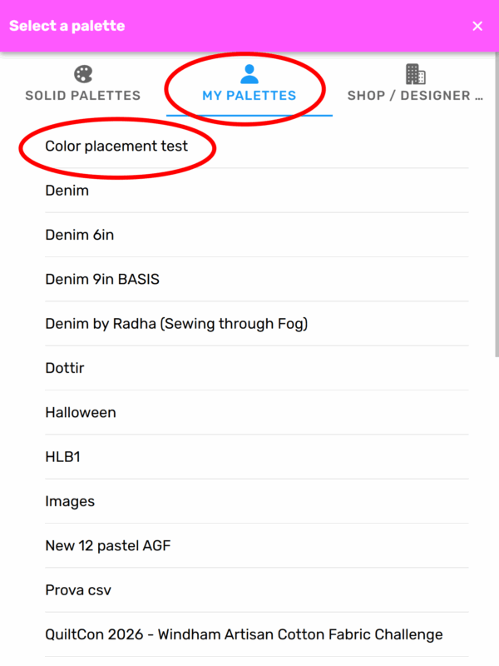Select QuiltCon 2026 Windham Artisan Cotton palette
The width and height of the screenshot is (499, 666).
tap(244, 634)
